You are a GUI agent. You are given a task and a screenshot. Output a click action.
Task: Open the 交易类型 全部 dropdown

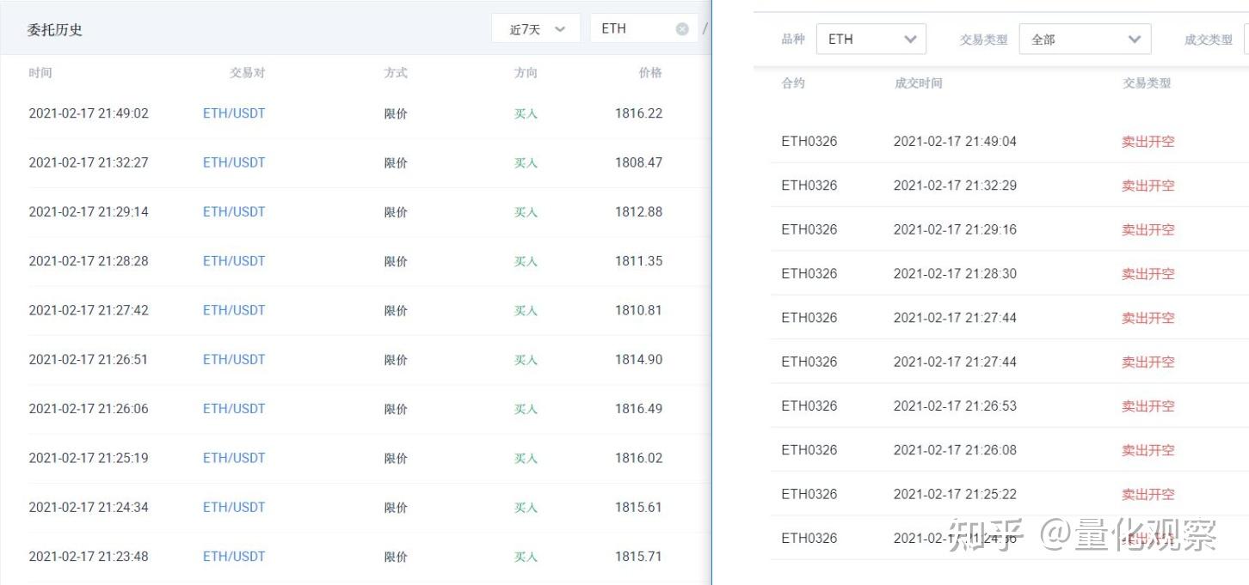1085,40
